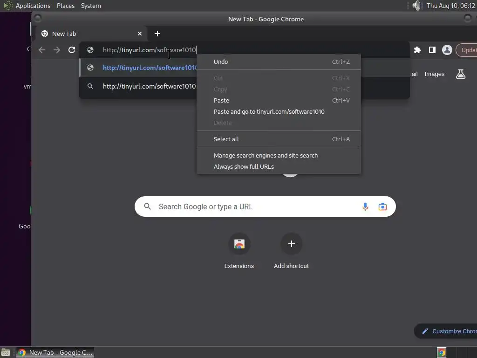Select the blue tinyurl URL suggestion

coord(138,68)
